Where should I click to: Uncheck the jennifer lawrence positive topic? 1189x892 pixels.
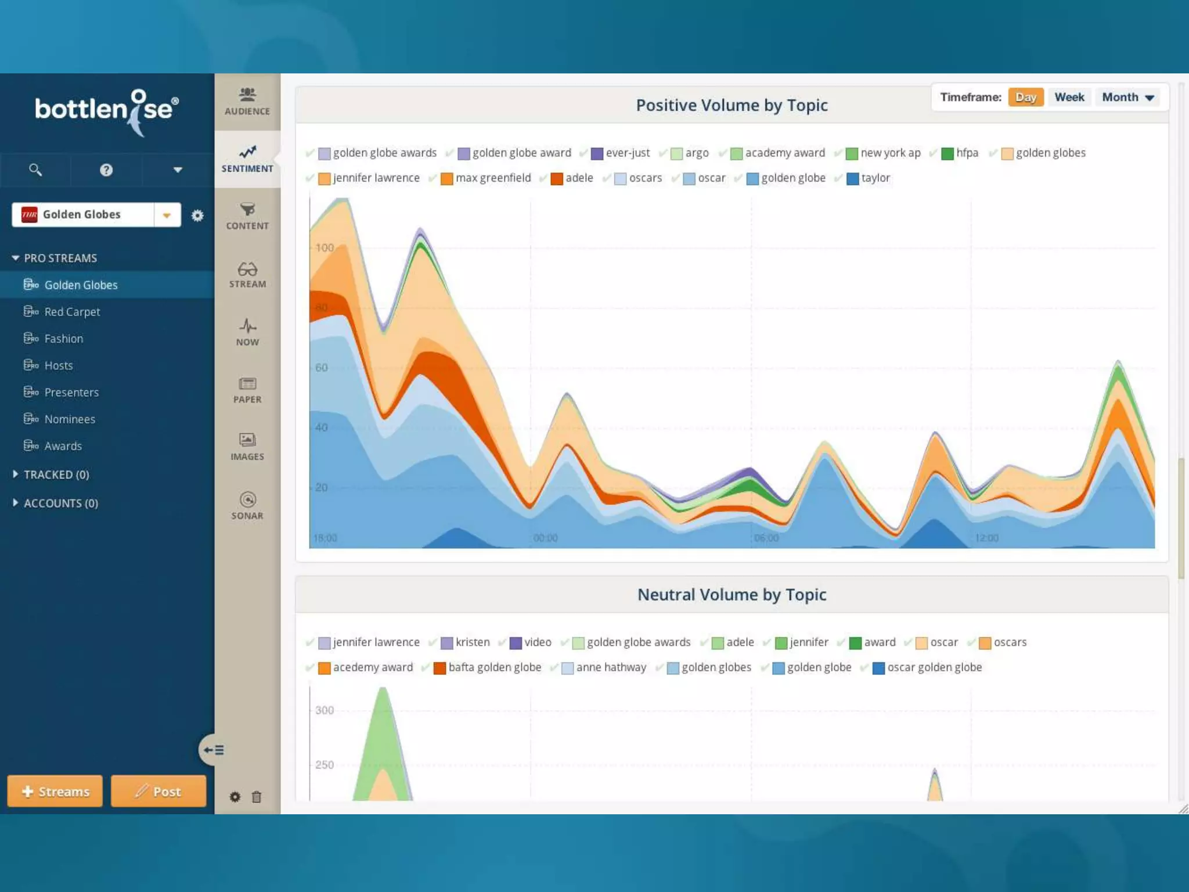pyautogui.click(x=310, y=178)
